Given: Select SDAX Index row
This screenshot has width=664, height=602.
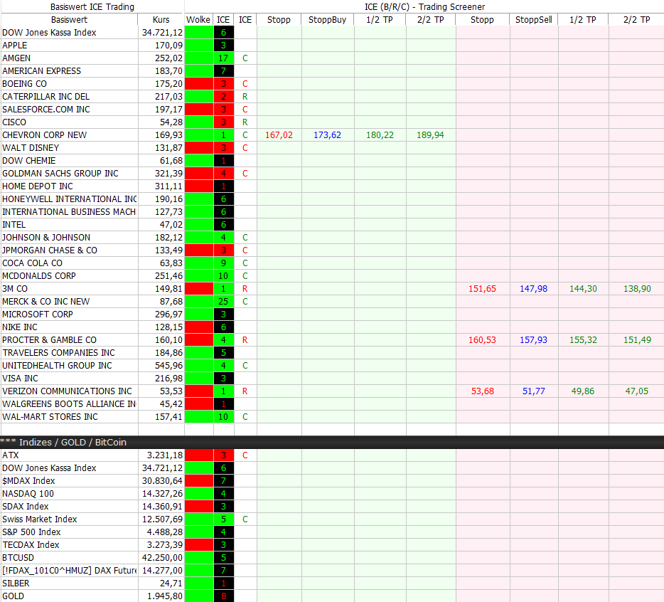Looking at the screenshot, I should (26, 507).
